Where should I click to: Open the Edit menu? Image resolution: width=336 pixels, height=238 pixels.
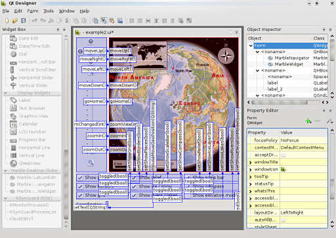point(18,11)
